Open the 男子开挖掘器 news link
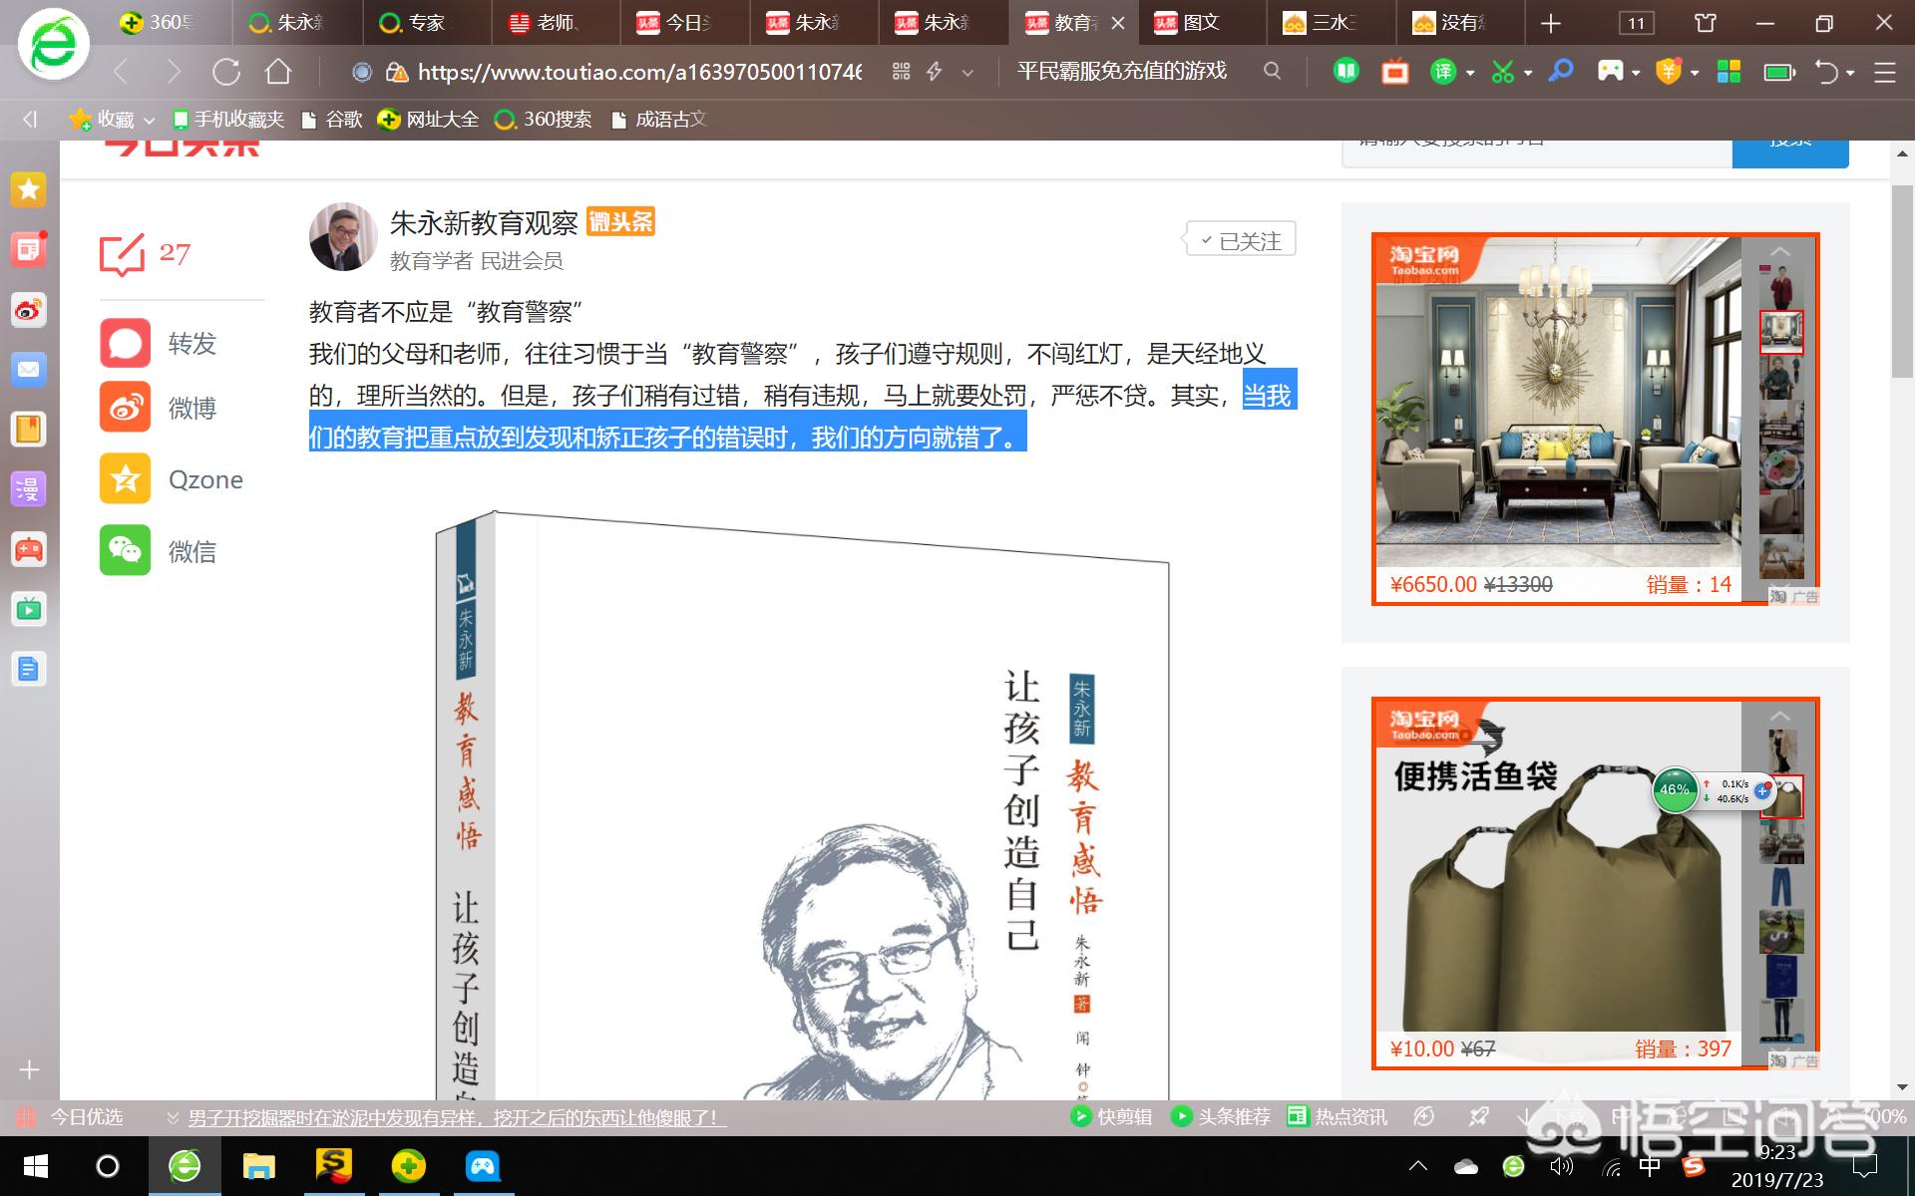The width and height of the screenshot is (1915, 1196). (x=454, y=1117)
